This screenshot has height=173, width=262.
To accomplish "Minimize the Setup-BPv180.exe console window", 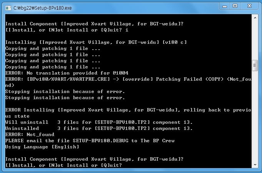I will click(x=225, y=7).
